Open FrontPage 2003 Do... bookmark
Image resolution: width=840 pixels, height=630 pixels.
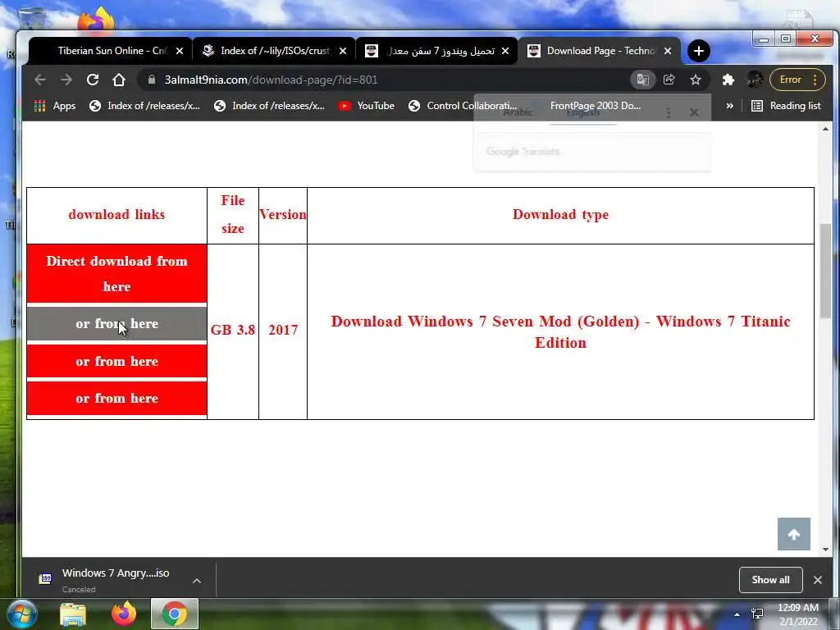pyautogui.click(x=595, y=106)
